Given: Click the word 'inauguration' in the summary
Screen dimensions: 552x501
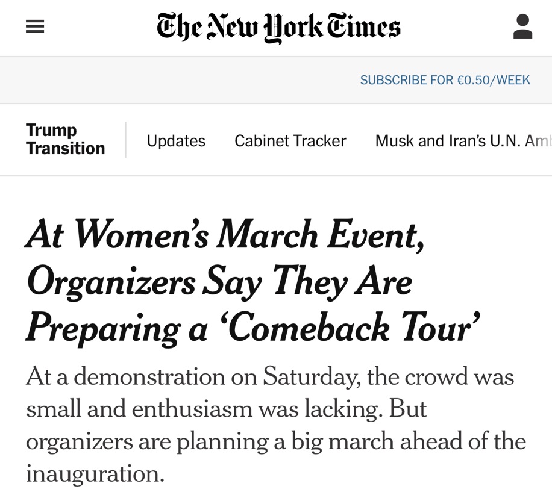Looking at the screenshot, I should click(95, 473).
